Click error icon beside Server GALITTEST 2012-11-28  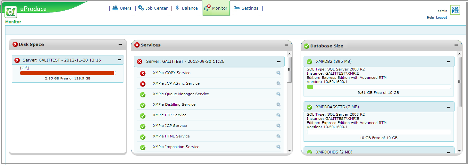(17, 60)
